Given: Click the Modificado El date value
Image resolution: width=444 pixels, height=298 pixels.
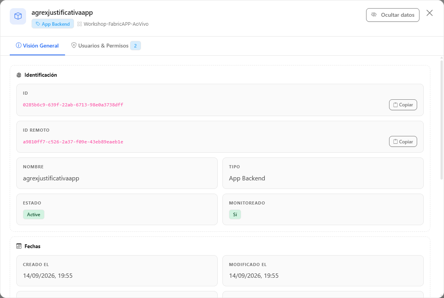Looking at the screenshot, I should 254,276.
